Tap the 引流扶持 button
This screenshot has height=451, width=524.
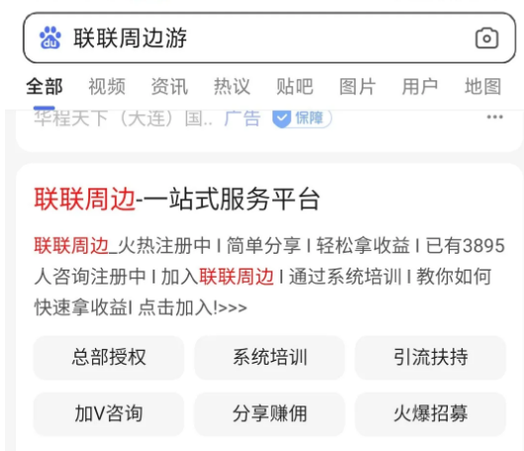431,358
